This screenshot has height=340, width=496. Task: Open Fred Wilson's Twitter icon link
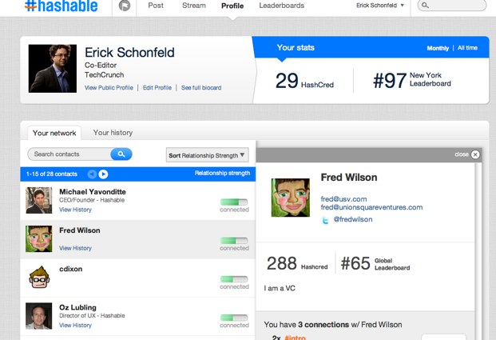pyautogui.click(x=325, y=219)
